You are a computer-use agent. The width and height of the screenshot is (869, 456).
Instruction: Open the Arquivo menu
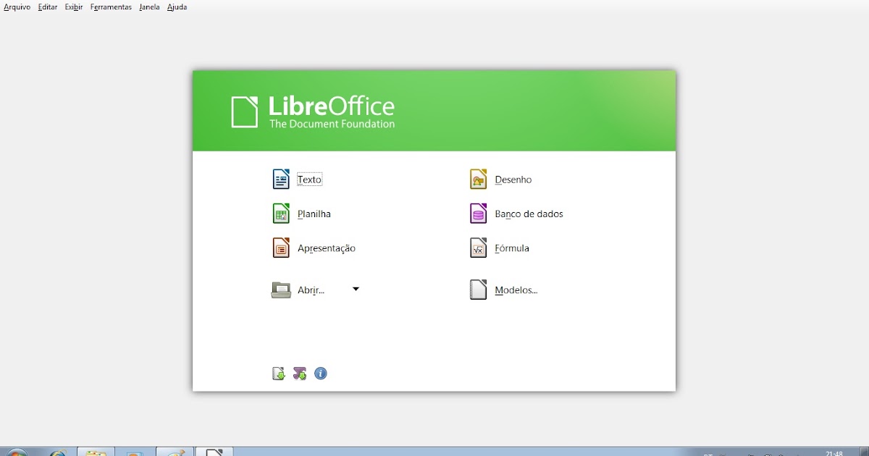point(16,7)
